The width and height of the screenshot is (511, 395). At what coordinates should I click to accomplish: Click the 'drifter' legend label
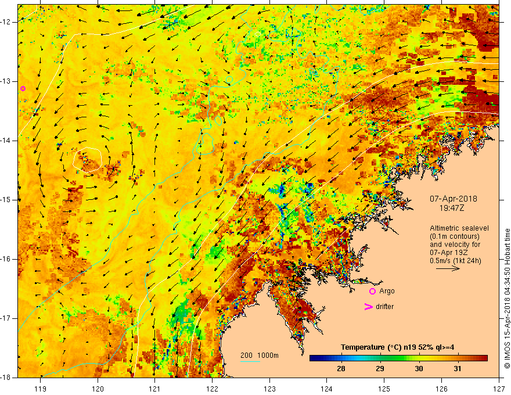(384, 307)
